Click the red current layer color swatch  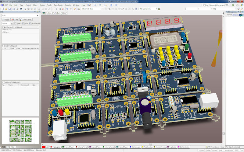coord(44,147)
